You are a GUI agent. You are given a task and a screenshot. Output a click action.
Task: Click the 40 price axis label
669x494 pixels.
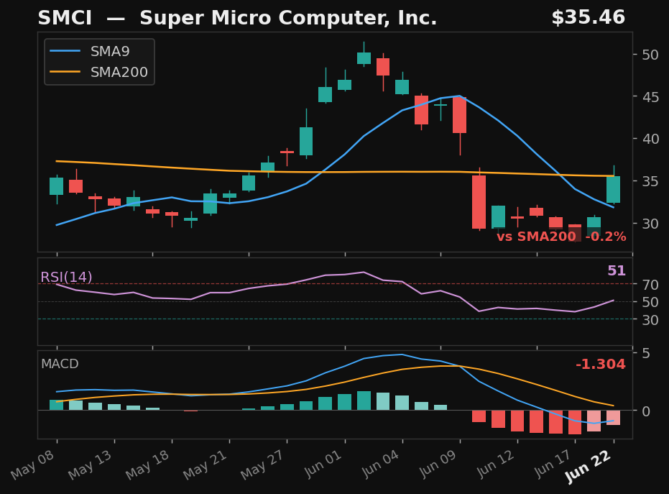[x=650, y=139]
